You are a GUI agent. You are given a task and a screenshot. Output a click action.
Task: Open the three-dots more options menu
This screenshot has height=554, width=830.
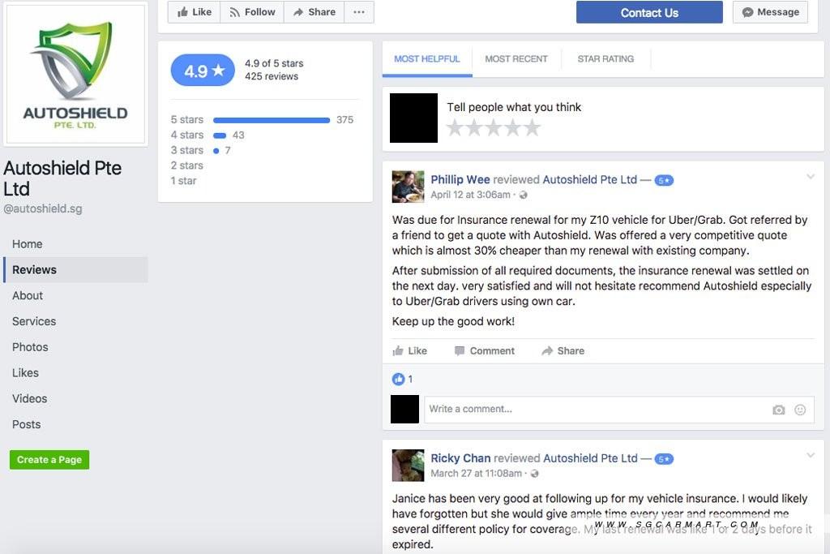point(359,11)
